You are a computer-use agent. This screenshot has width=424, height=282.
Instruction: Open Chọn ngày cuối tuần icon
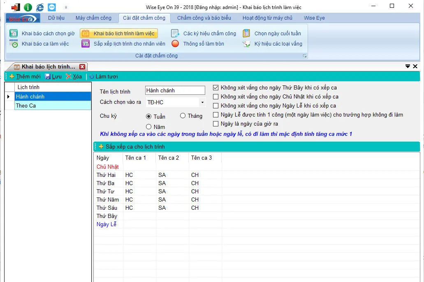[246, 34]
